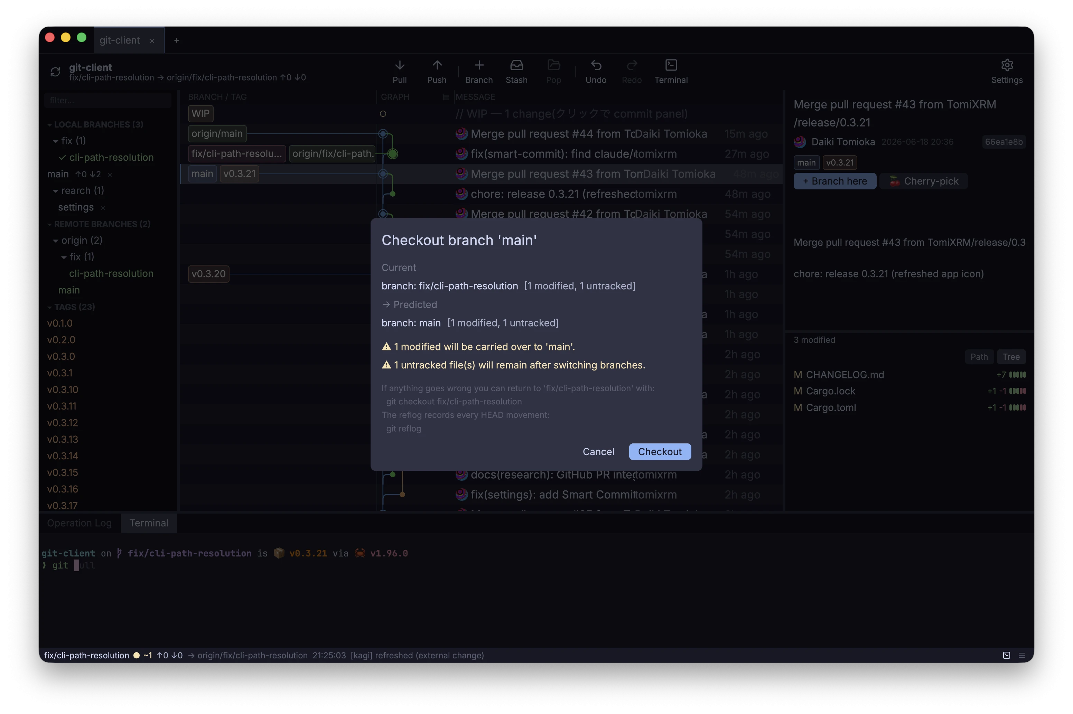Switch file list to Path view
Viewport: 1073px width, 714px height.
coord(979,357)
